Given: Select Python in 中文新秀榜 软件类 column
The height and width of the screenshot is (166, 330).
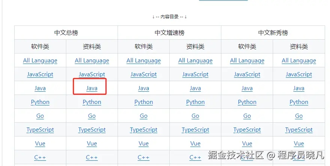Looking at the screenshot, I should [x=247, y=102].
